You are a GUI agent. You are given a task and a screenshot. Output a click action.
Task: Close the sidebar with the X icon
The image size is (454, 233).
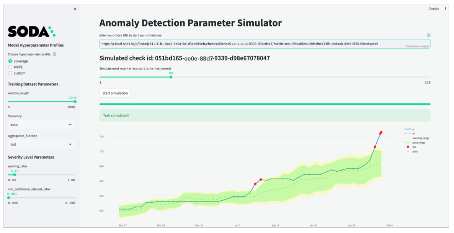[x=75, y=9]
